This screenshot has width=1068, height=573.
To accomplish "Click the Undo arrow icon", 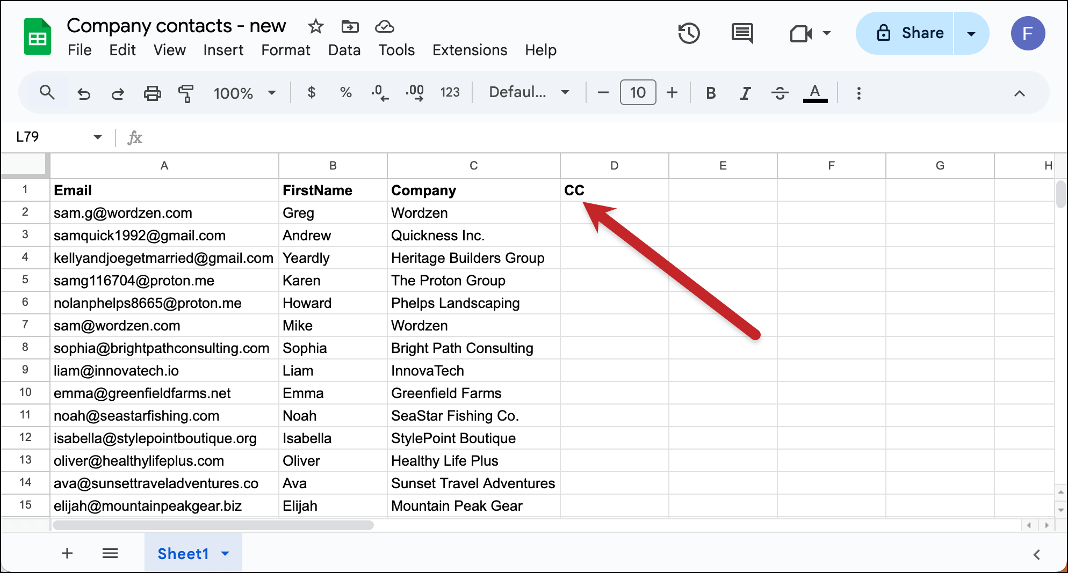I will 84,93.
